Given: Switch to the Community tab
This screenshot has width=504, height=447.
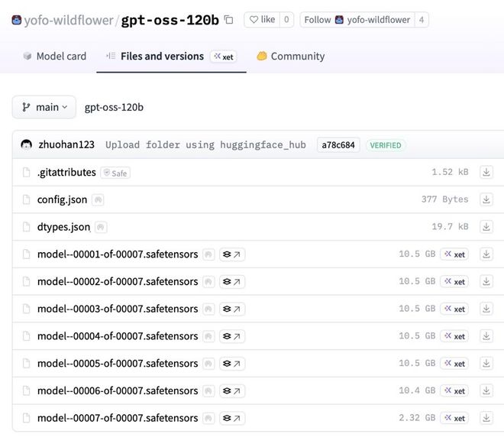Looking at the screenshot, I should point(291,57).
